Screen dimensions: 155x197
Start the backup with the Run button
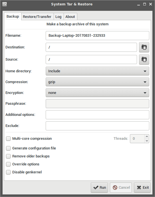[99, 188]
